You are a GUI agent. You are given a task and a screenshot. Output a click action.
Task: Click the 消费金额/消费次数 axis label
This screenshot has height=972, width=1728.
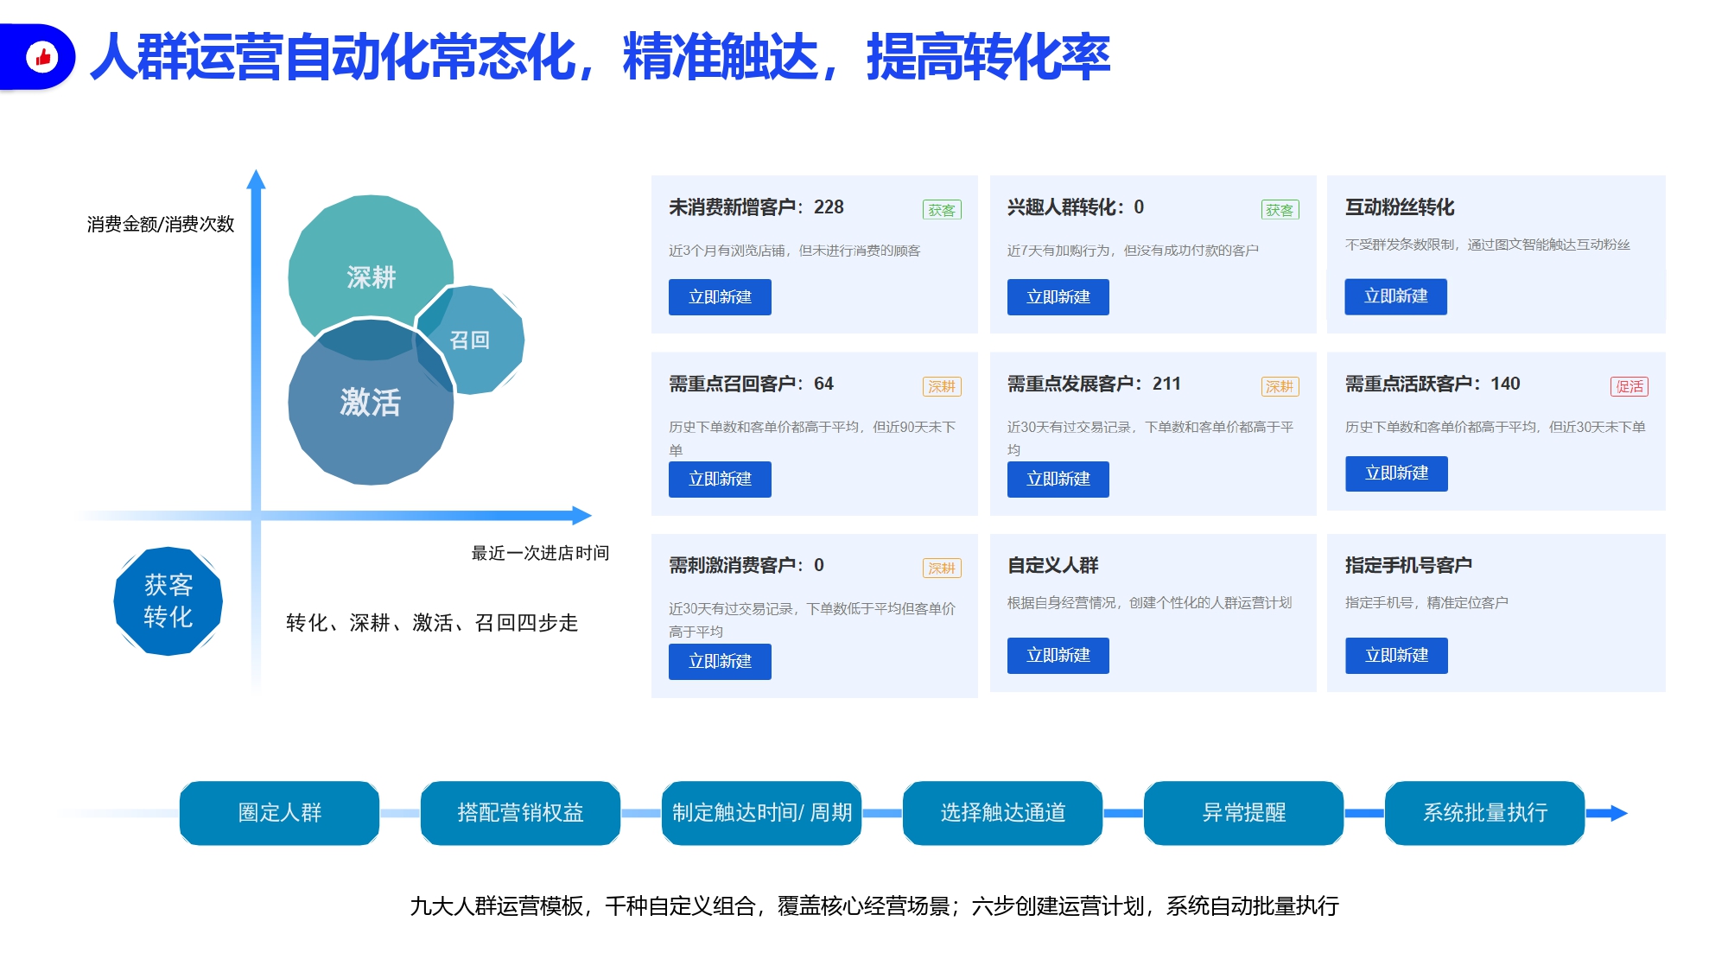(161, 225)
